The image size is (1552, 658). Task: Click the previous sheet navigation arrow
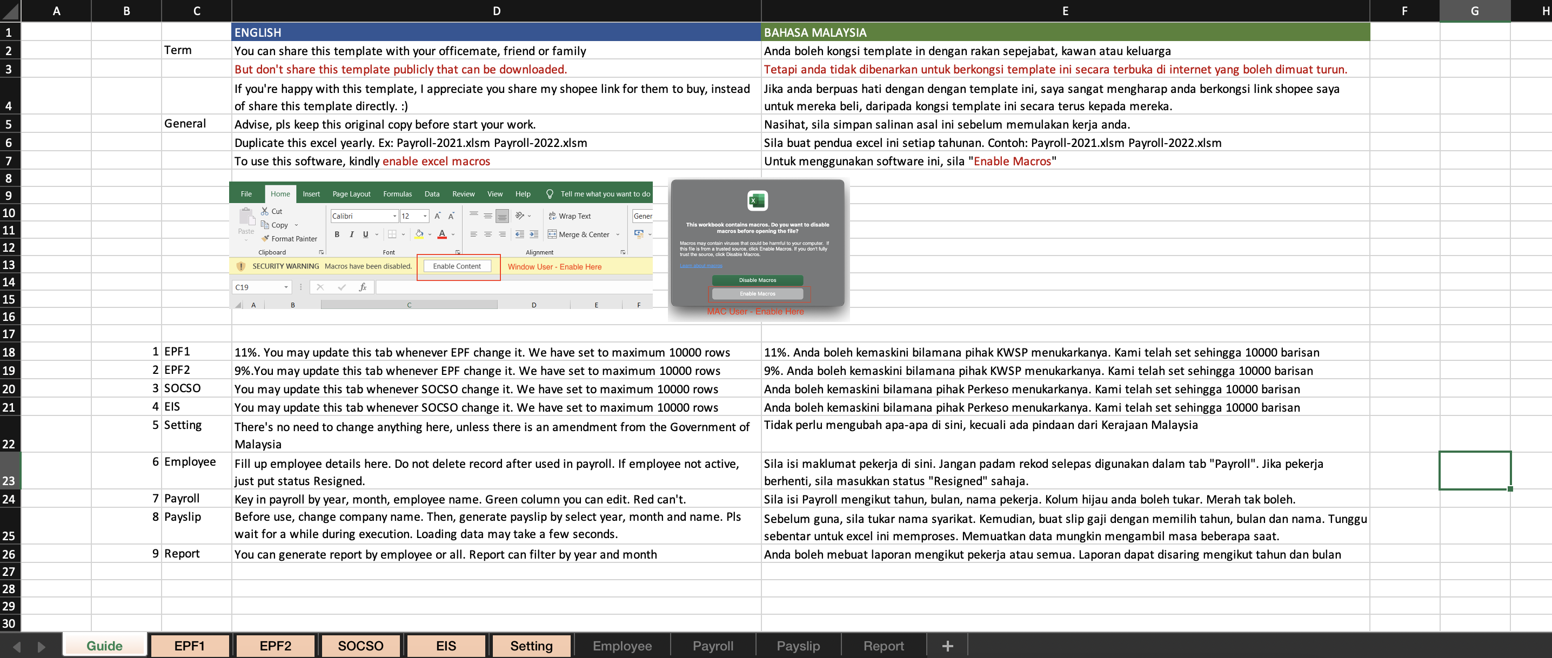17,647
